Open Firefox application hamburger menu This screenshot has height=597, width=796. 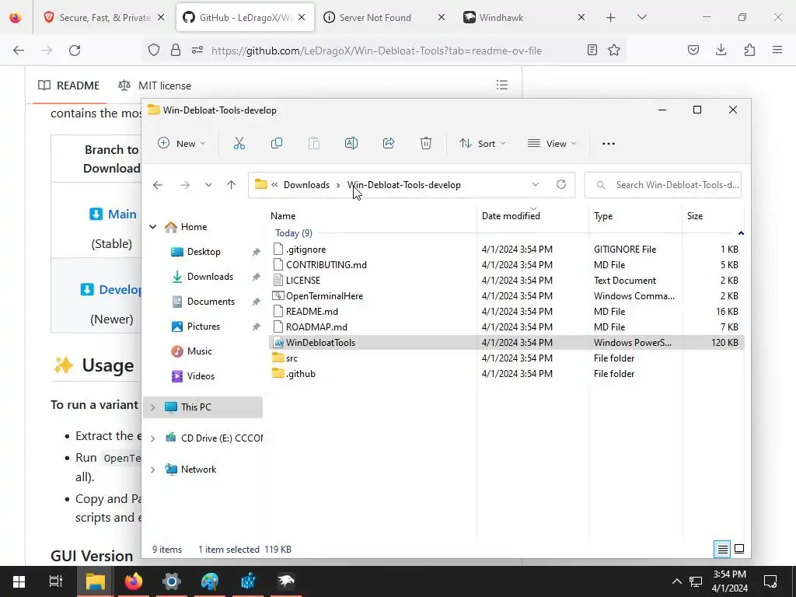[x=777, y=51]
